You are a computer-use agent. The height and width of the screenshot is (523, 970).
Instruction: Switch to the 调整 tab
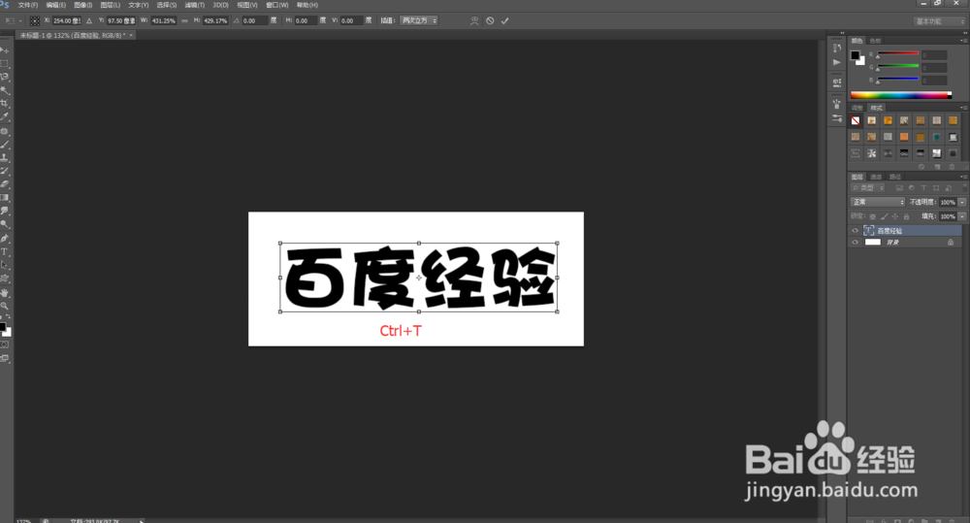[857, 108]
